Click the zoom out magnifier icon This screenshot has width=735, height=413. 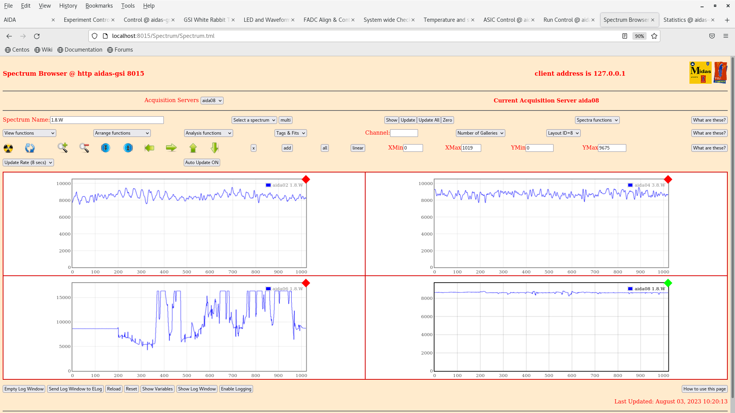tap(84, 148)
